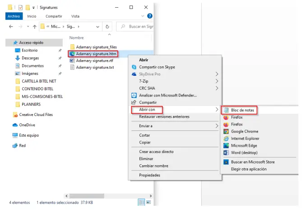Click the scrollbar right arrow
This screenshot has width=307, height=213.
[x=150, y=196]
